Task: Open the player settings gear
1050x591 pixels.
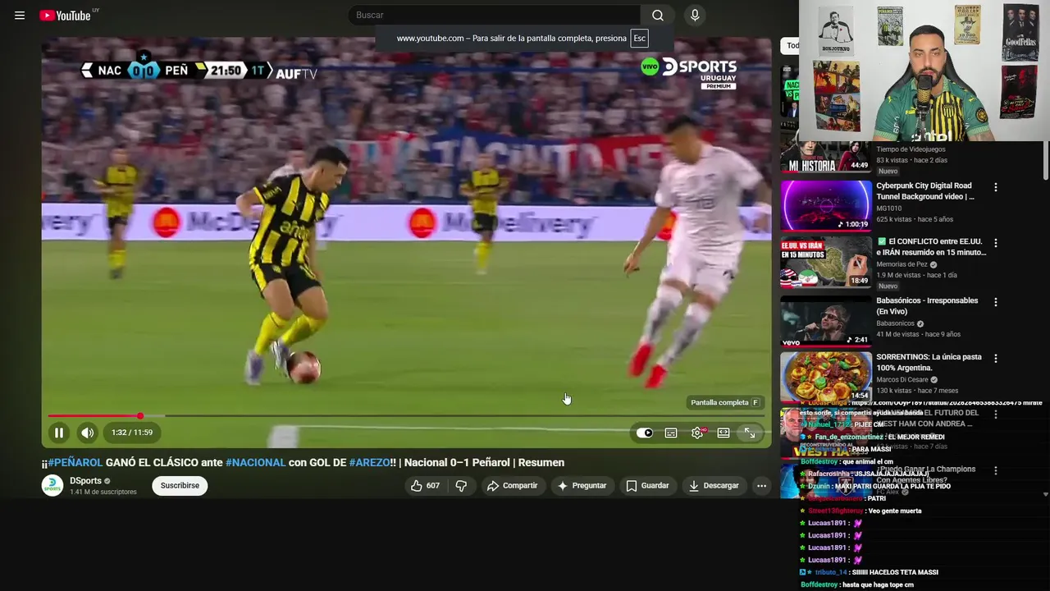Action: pos(697,433)
